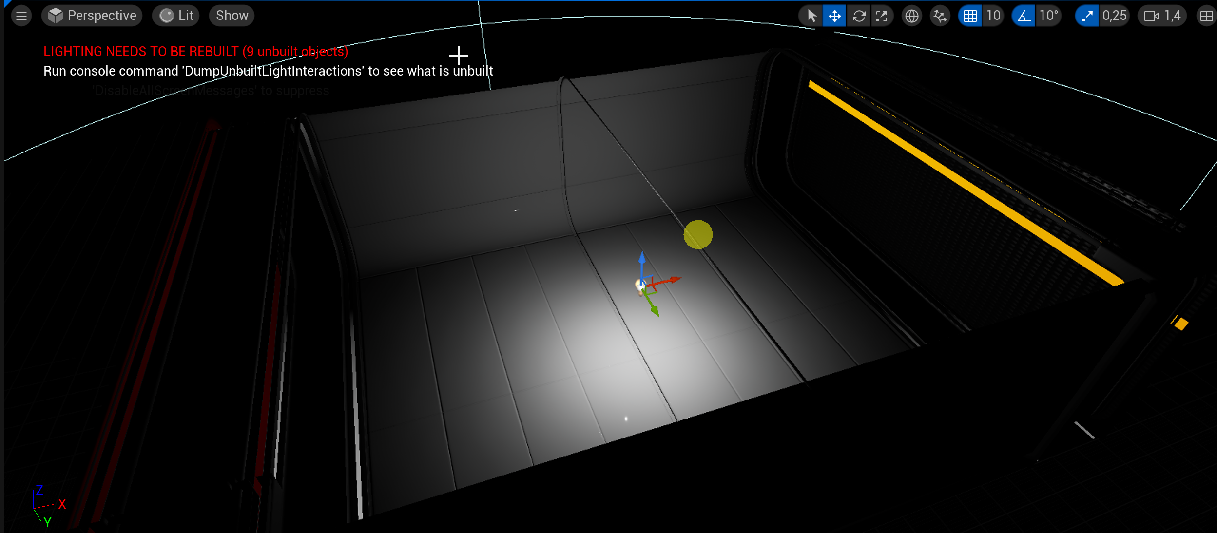
Task: Click the viewport layout maximize icon
Action: (1206, 16)
